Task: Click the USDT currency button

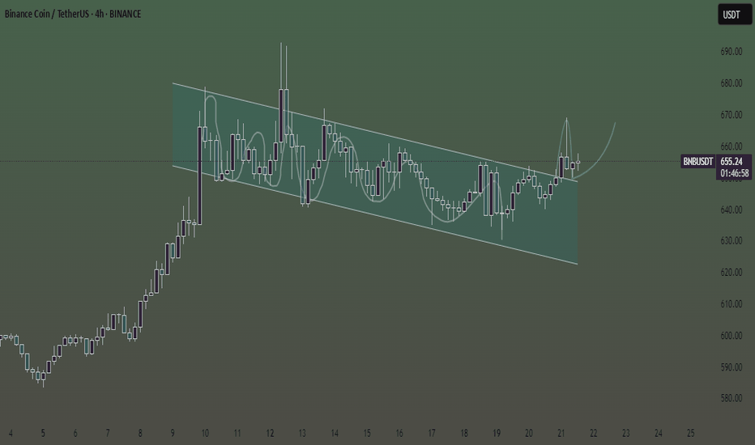Action: (734, 15)
